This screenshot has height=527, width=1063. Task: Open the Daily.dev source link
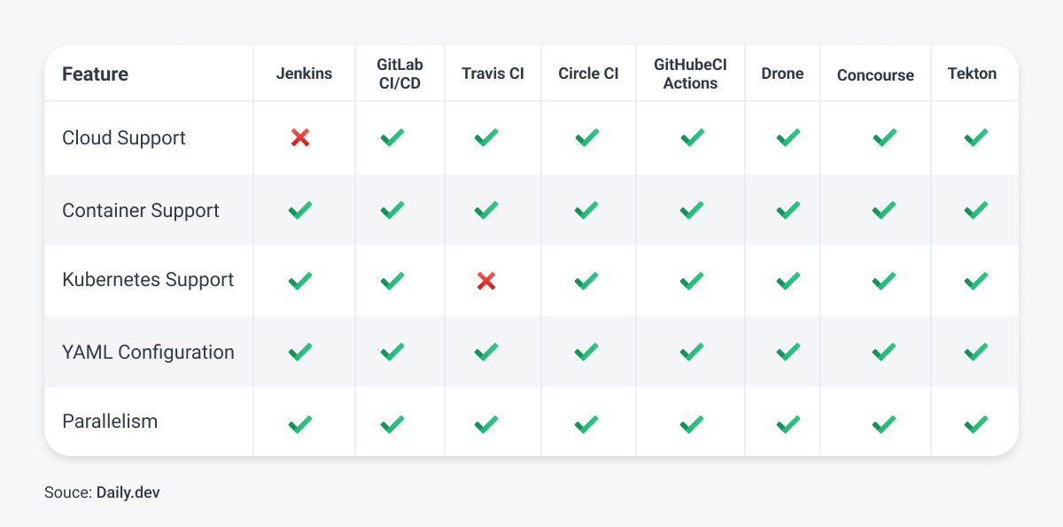[128, 492]
